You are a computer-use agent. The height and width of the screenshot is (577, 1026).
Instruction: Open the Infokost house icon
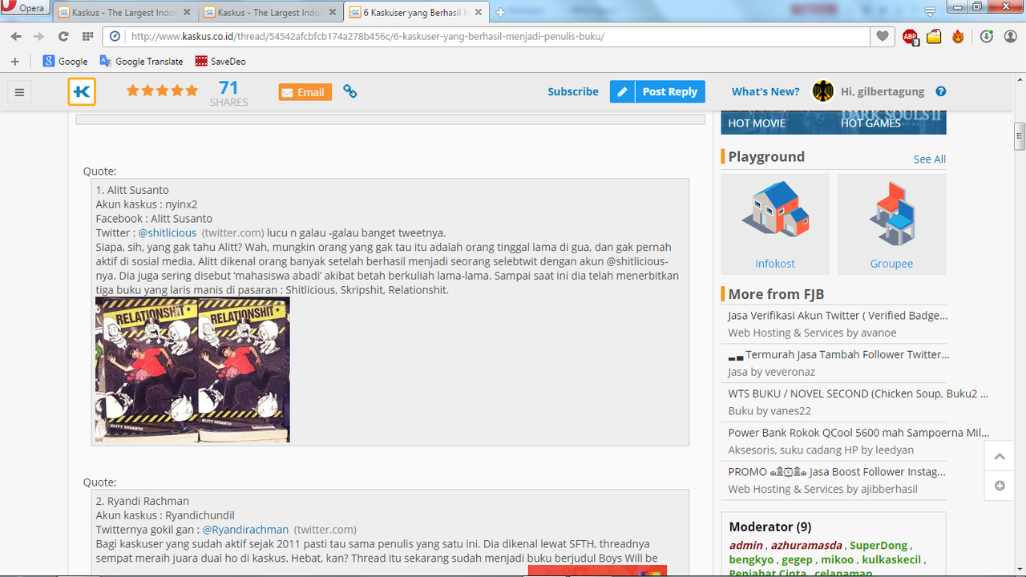click(x=776, y=210)
